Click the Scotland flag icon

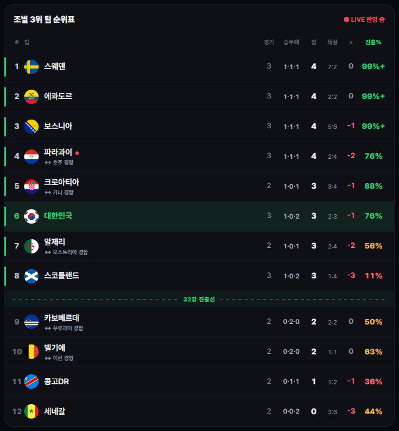(31, 276)
